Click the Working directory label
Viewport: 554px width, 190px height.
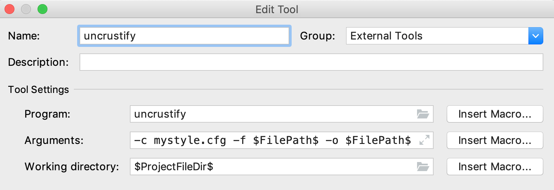[72, 167]
